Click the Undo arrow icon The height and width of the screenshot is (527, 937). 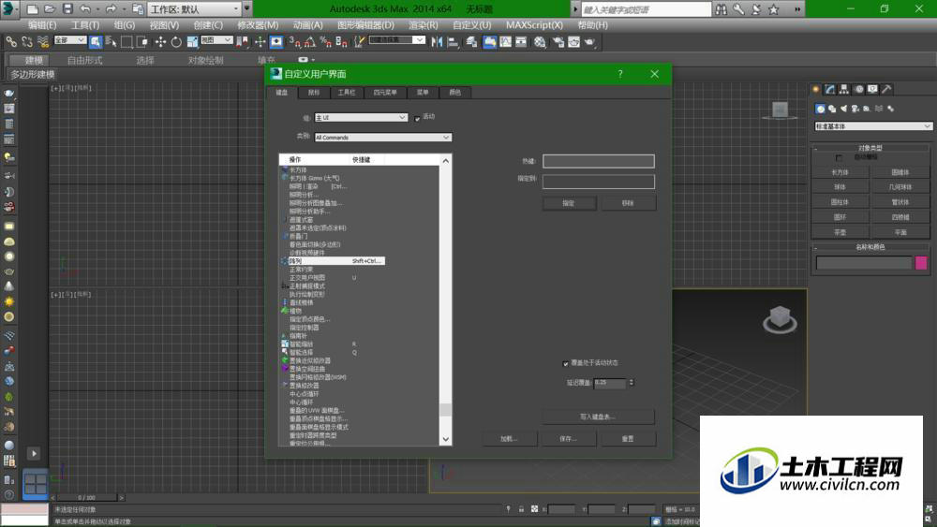(85, 9)
